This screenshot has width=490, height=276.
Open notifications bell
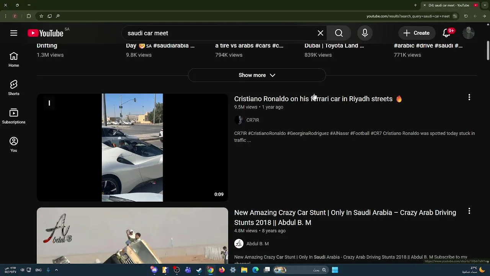pos(446,33)
